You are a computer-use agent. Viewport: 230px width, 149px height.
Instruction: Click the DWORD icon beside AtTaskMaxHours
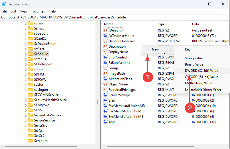[106, 35]
